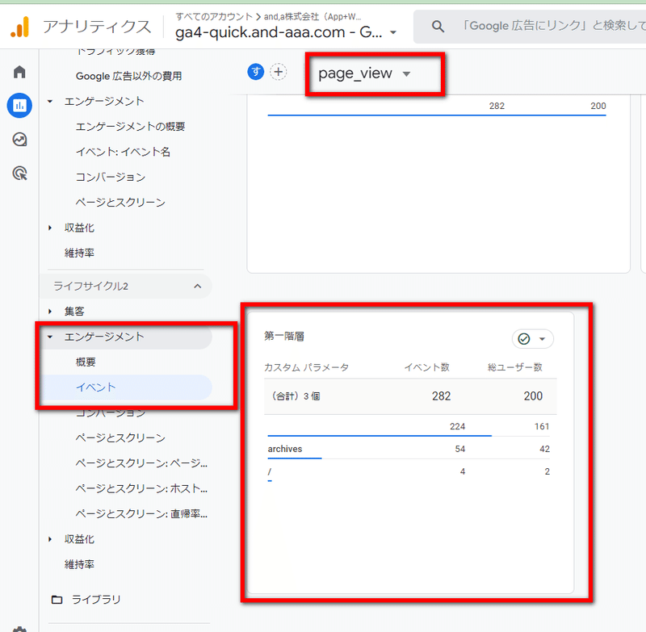
Task: Click the カスタム パラメータ column header
Action: tap(306, 367)
